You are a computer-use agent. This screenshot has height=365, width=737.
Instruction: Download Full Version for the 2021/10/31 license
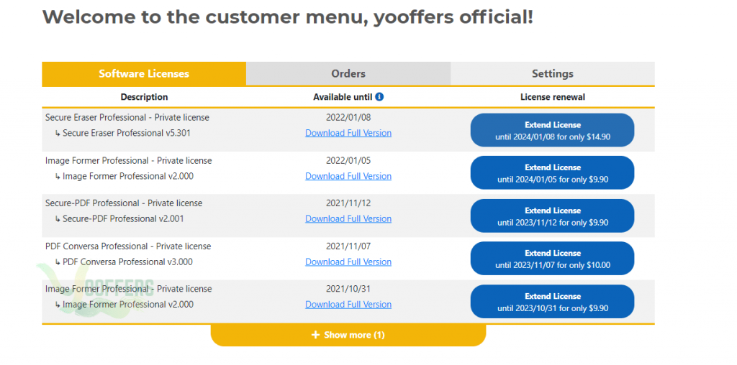point(348,305)
